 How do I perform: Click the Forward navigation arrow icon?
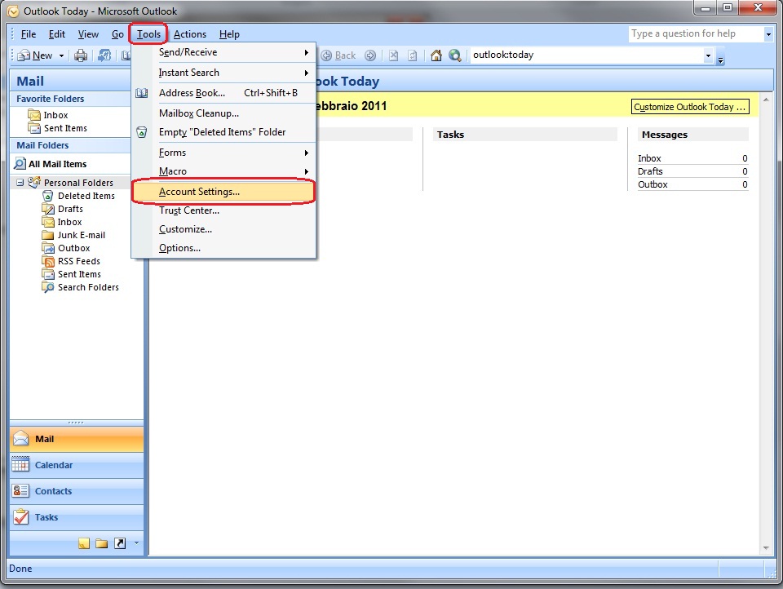pos(370,55)
